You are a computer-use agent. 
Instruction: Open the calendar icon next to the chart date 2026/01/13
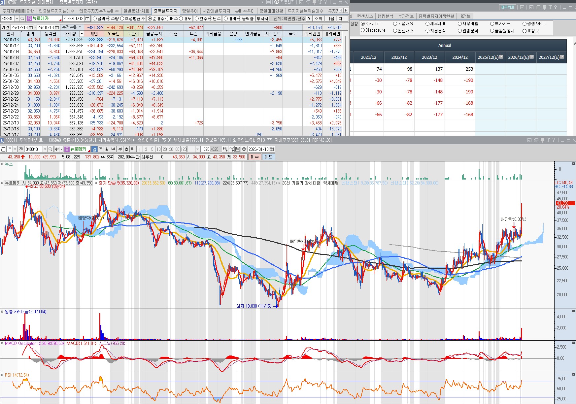click(272, 149)
